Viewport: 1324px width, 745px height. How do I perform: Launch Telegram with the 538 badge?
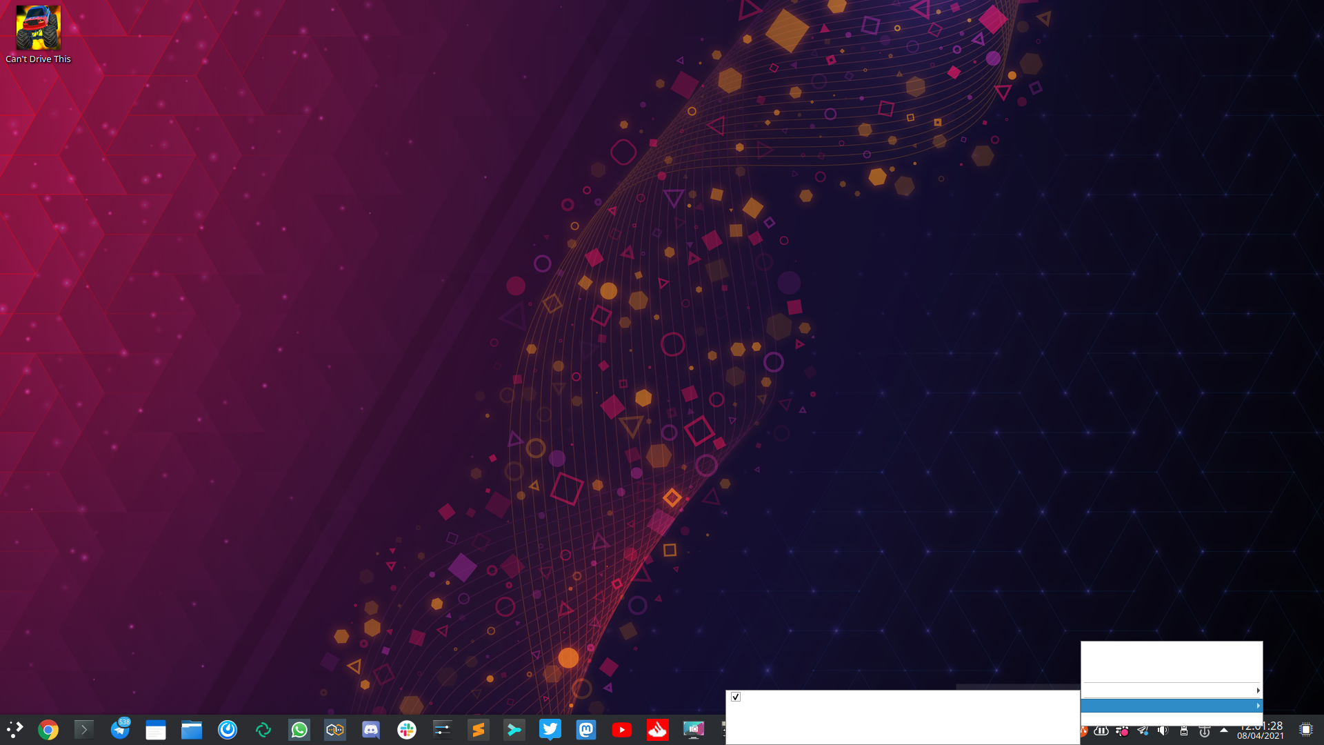pyautogui.click(x=120, y=730)
